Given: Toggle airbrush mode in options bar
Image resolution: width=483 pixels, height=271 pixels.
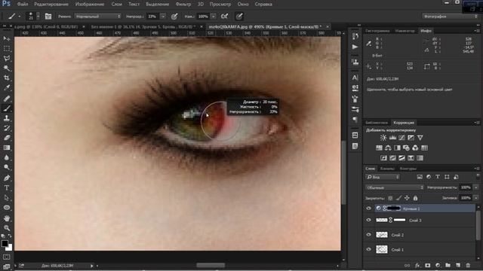Looking at the screenshot, I should point(225,17).
